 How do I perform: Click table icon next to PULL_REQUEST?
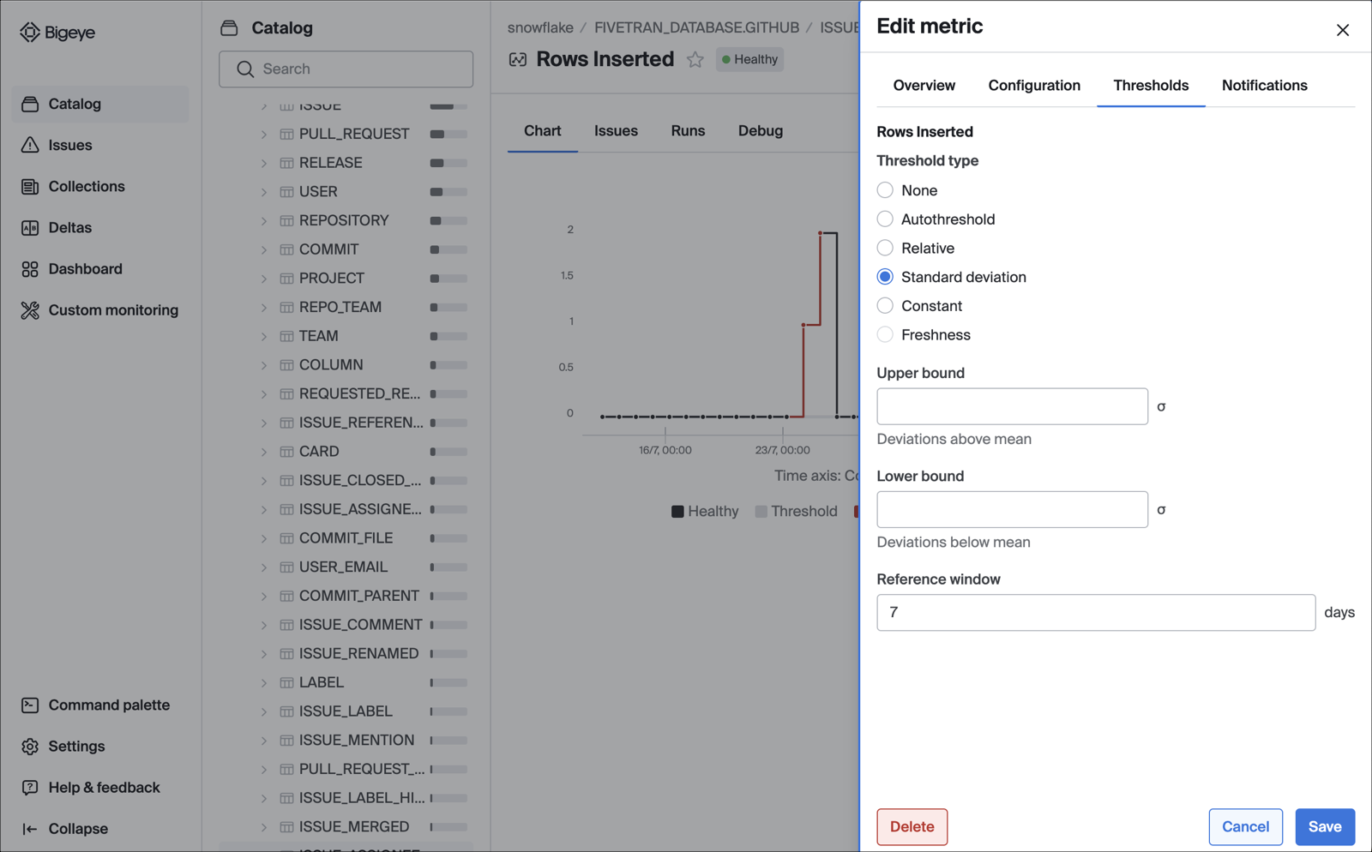pyautogui.click(x=286, y=134)
